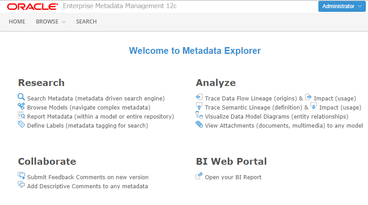Open the Administrator user dropdown
368x205 pixels.
[342, 6]
